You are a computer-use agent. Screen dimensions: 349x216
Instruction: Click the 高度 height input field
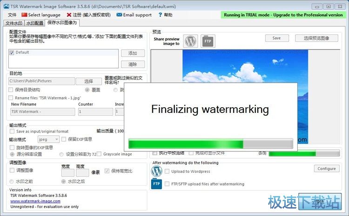point(82,173)
